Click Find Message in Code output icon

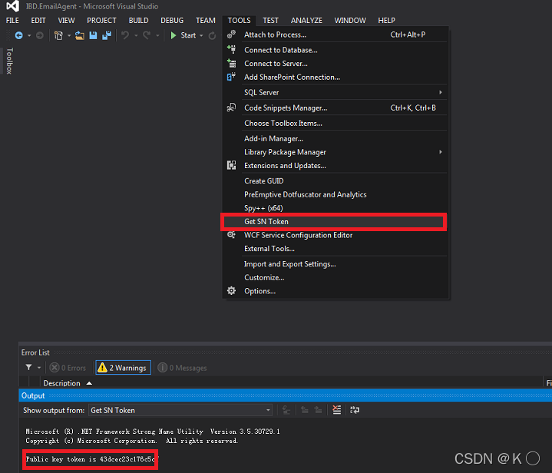(286, 410)
